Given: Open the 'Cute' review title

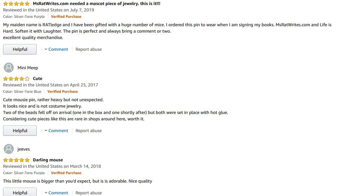Looking at the screenshot, I should coord(37,79).
